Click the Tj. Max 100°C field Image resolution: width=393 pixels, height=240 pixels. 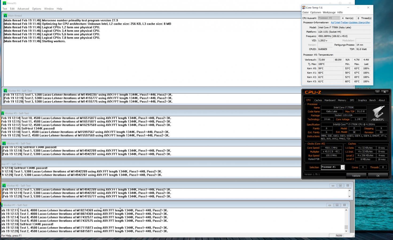click(x=330, y=64)
